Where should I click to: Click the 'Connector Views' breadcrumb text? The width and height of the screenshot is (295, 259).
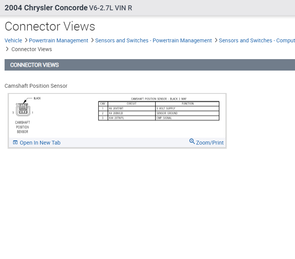coord(32,49)
